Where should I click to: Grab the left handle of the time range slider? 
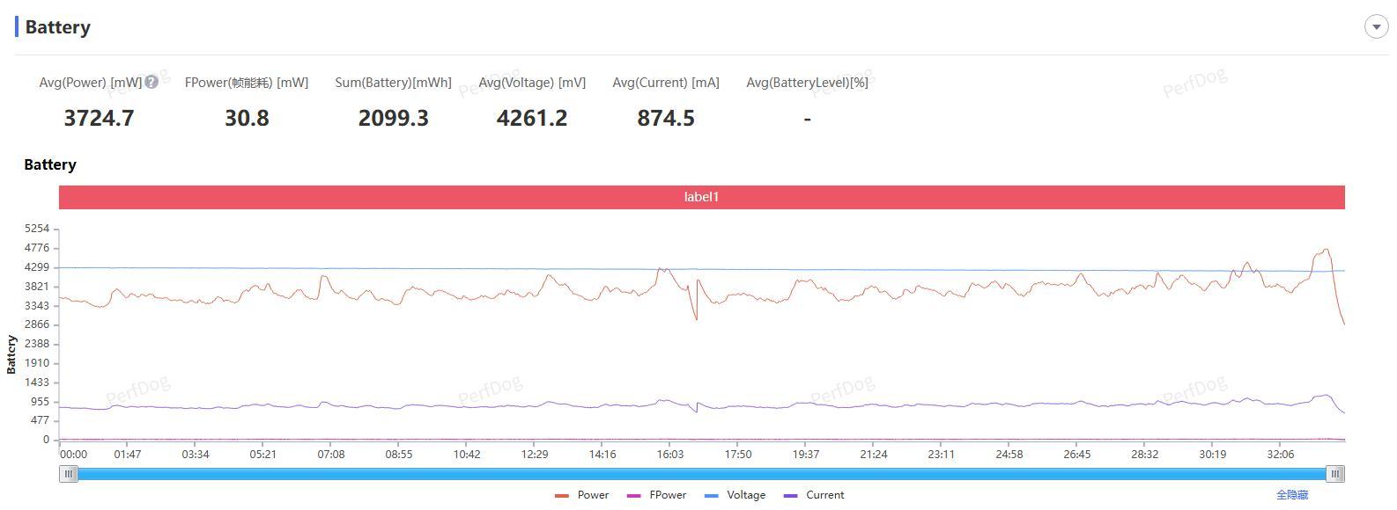click(69, 474)
